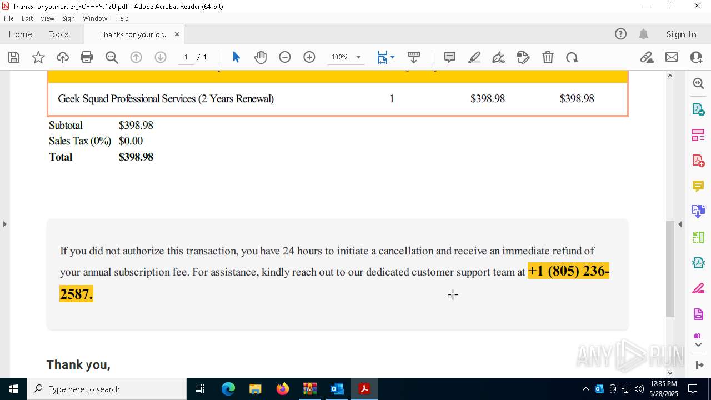Collapse the right tools pane arrow

click(680, 224)
